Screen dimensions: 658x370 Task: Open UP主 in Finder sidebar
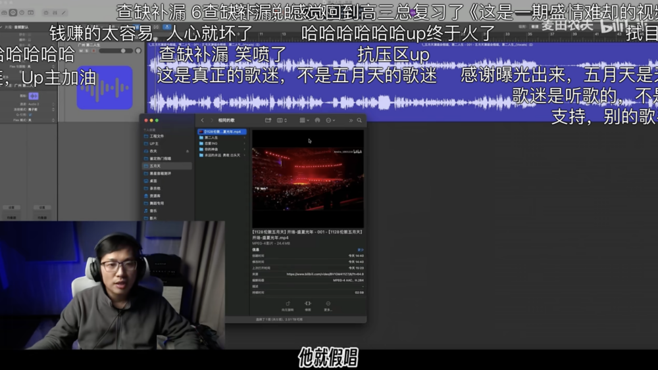pyautogui.click(x=167, y=144)
